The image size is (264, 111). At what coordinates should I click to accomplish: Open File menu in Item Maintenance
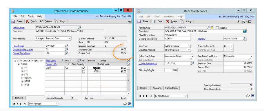click(x=141, y=17)
